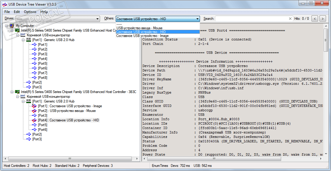Open the Drives combo box

point(58,19)
